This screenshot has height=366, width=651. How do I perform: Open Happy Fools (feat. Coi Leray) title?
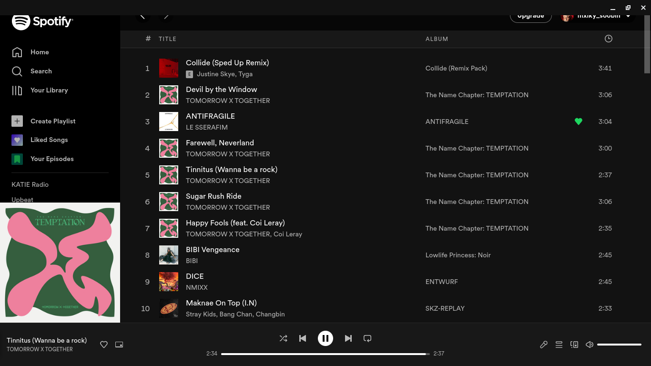235,223
